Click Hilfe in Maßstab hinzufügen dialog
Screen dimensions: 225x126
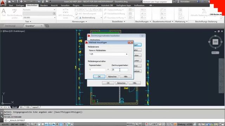tap(126, 77)
